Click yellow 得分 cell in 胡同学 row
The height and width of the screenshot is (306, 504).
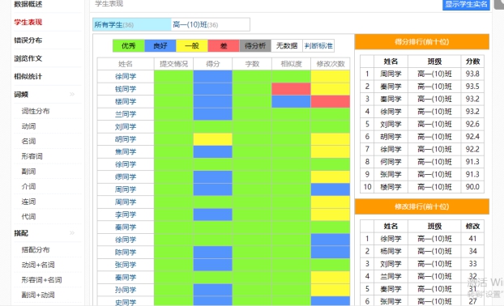[x=213, y=139]
